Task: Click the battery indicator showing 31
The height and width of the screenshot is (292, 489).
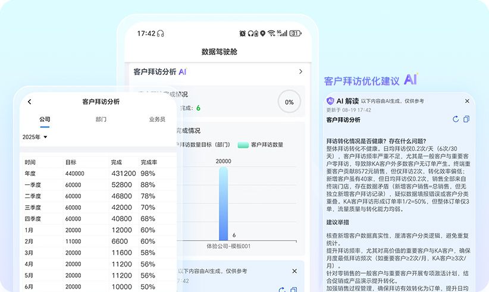Action: click(x=295, y=33)
